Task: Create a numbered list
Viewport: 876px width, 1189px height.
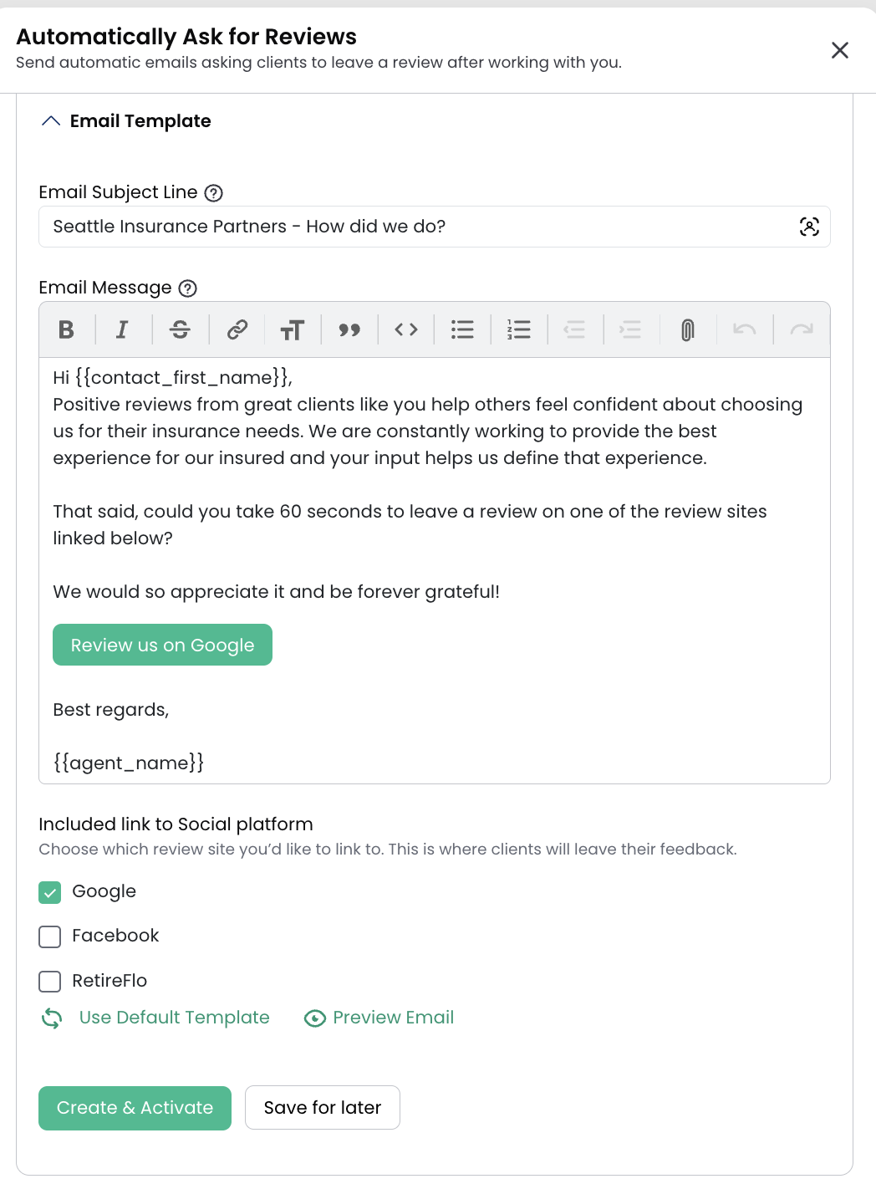Action: pos(519,329)
